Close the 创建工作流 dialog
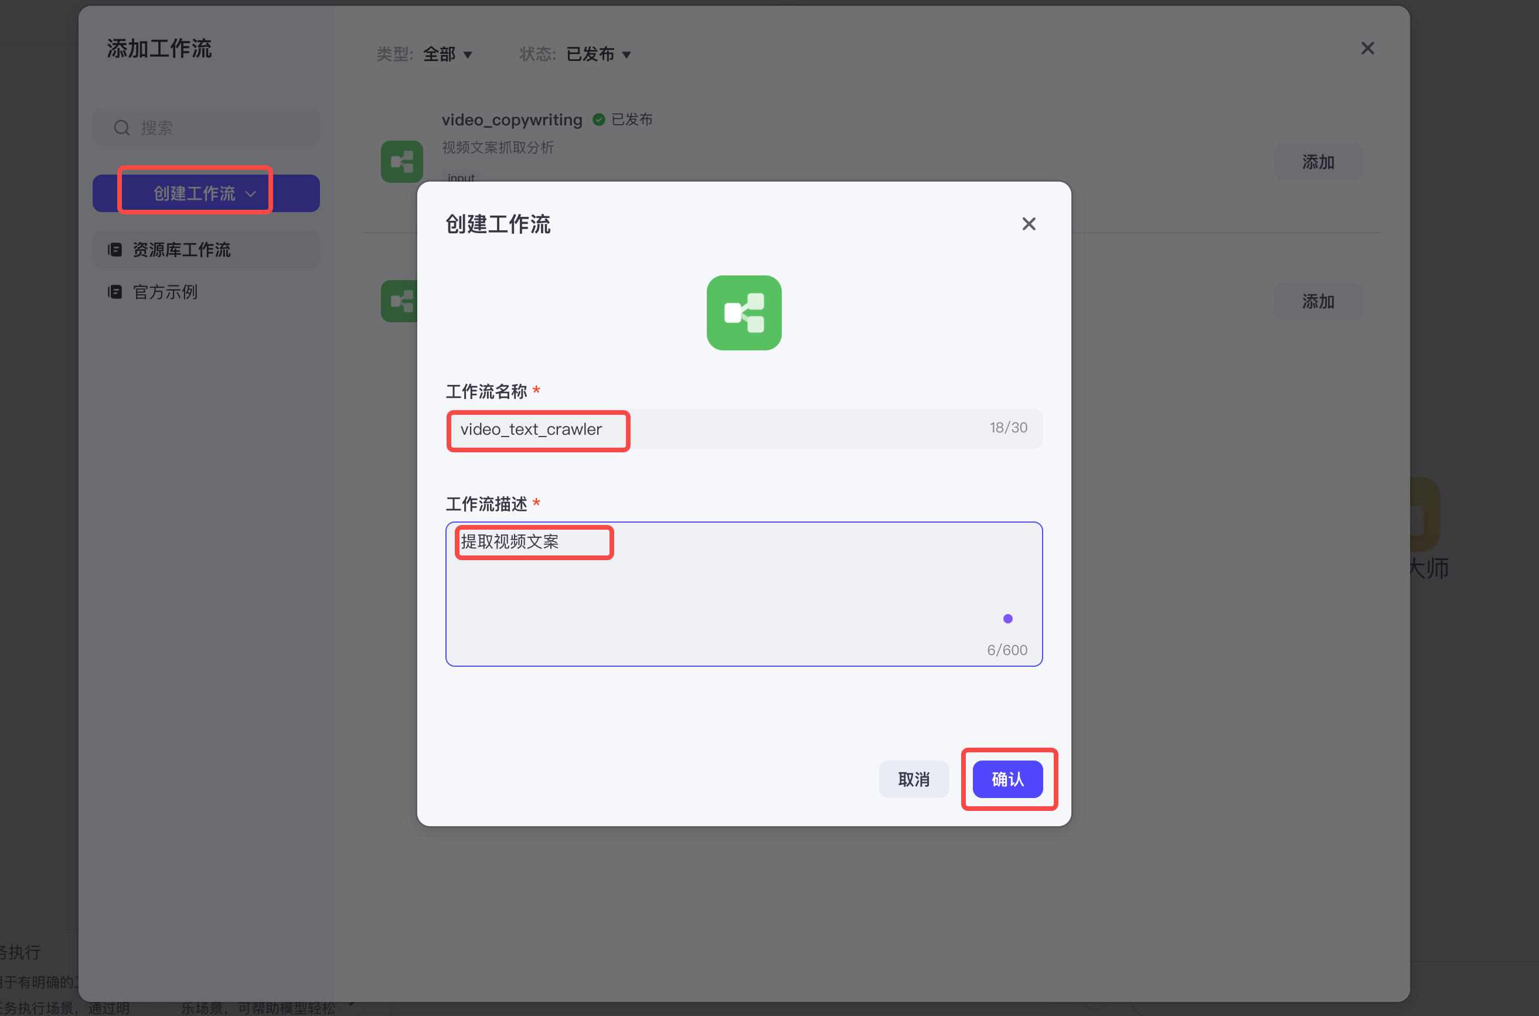The image size is (1539, 1016). pyautogui.click(x=1029, y=224)
